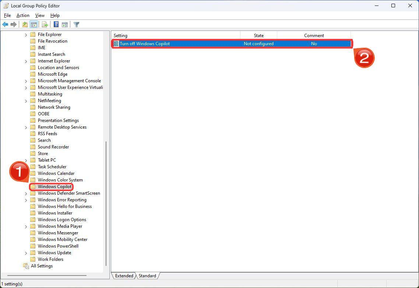
Task: Toggle Show/Hide Action Pane icon
Action: click(65, 25)
